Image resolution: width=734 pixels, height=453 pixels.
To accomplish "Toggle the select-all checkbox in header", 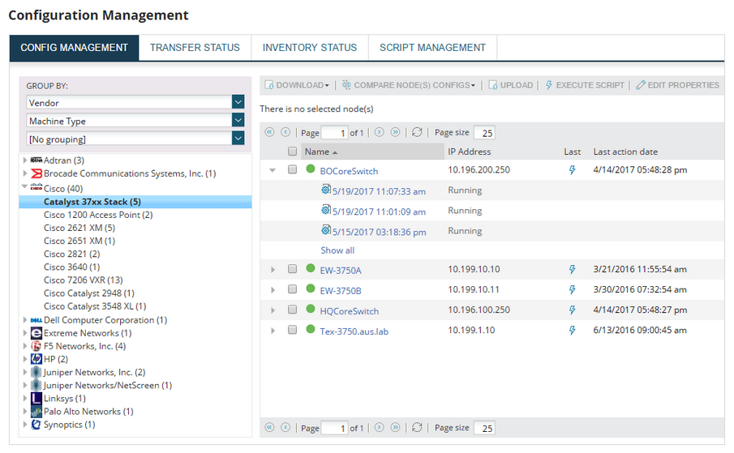I will 293,151.
